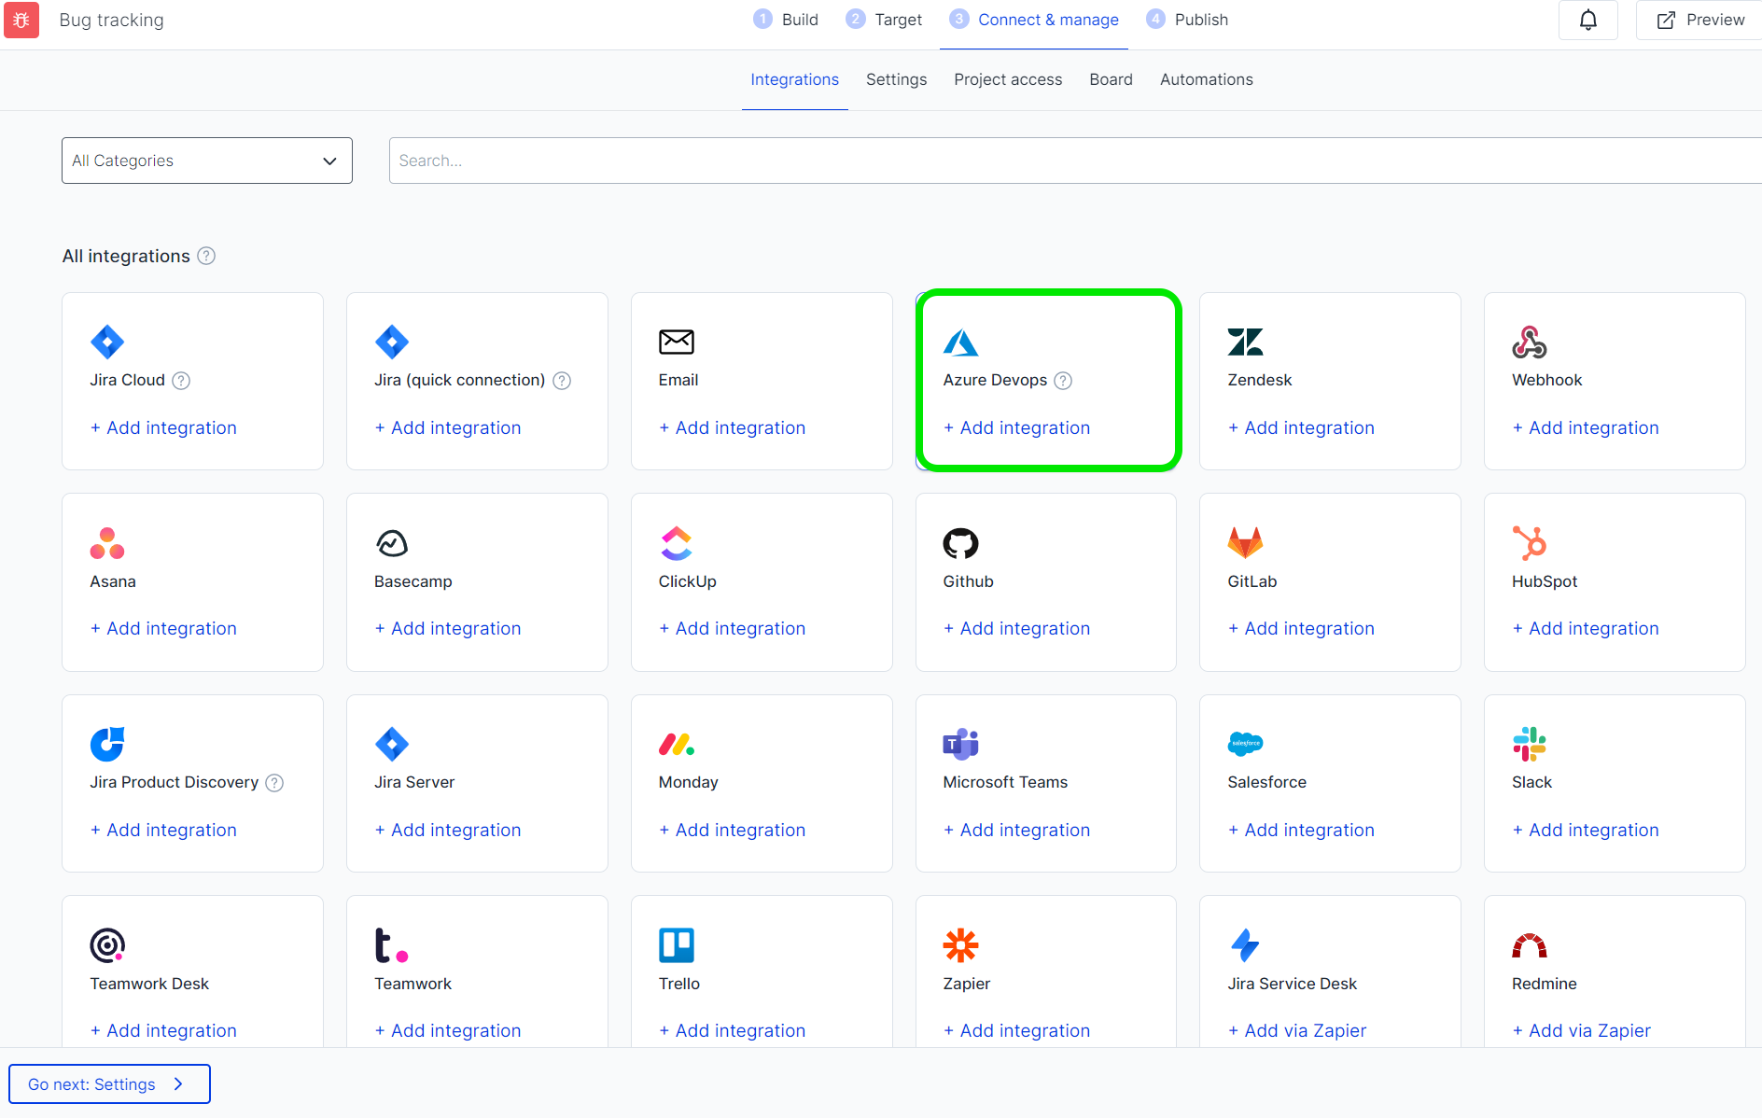The height and width of the screenshot is (1118, 1762).
Task: Select the Integrations tab
Action: pos(794,79)
